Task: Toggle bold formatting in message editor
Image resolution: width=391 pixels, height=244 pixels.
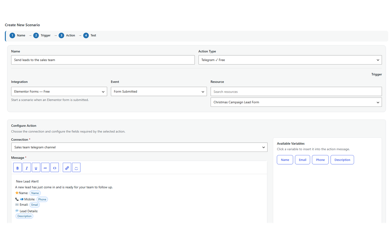Action: [17, 168]
